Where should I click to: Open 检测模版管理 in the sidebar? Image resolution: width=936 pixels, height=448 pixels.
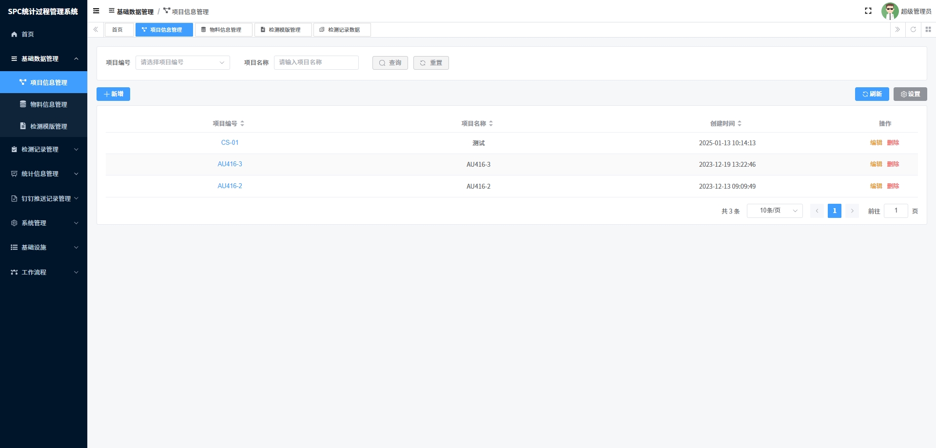pyautogui.click(x=44, y=126)
